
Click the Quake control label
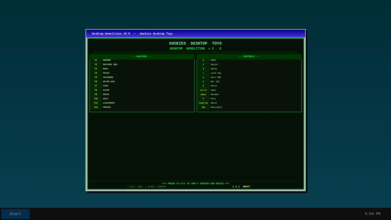(x=214, y=69)
